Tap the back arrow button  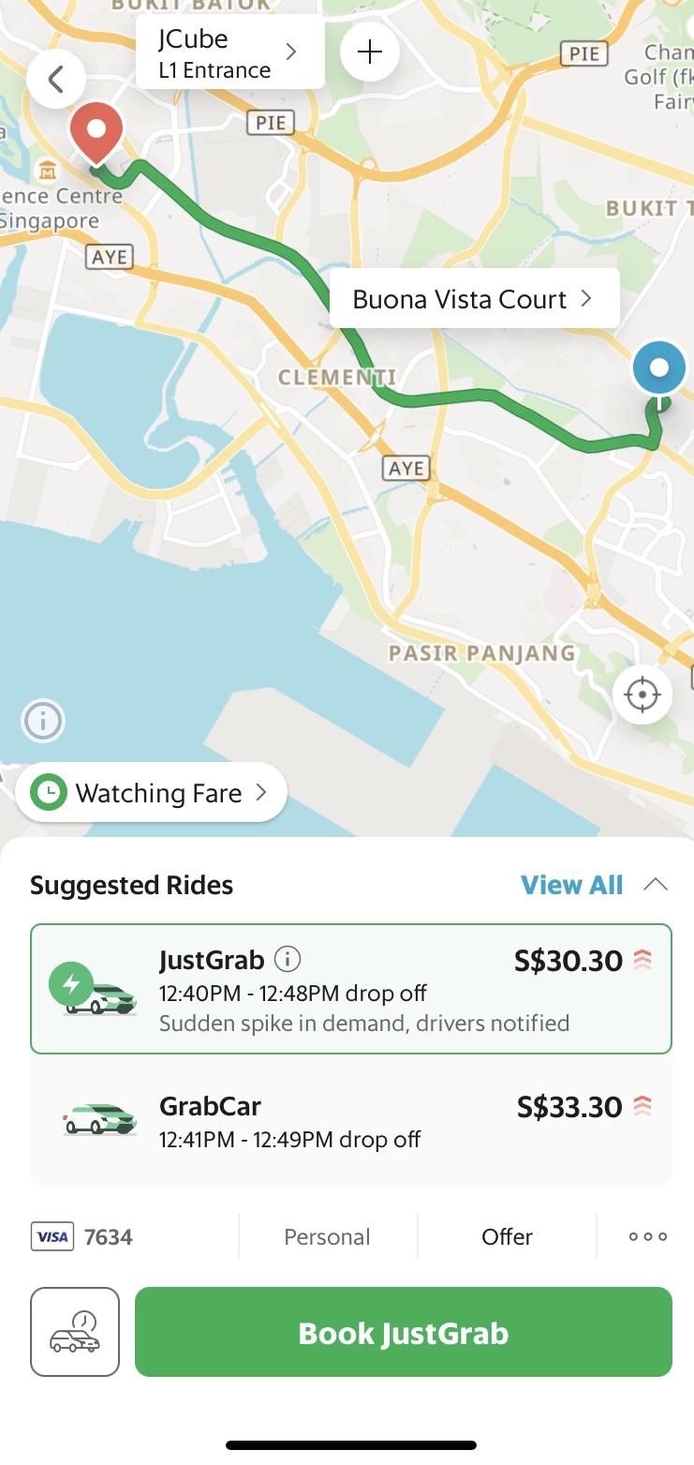click(55, 80)
